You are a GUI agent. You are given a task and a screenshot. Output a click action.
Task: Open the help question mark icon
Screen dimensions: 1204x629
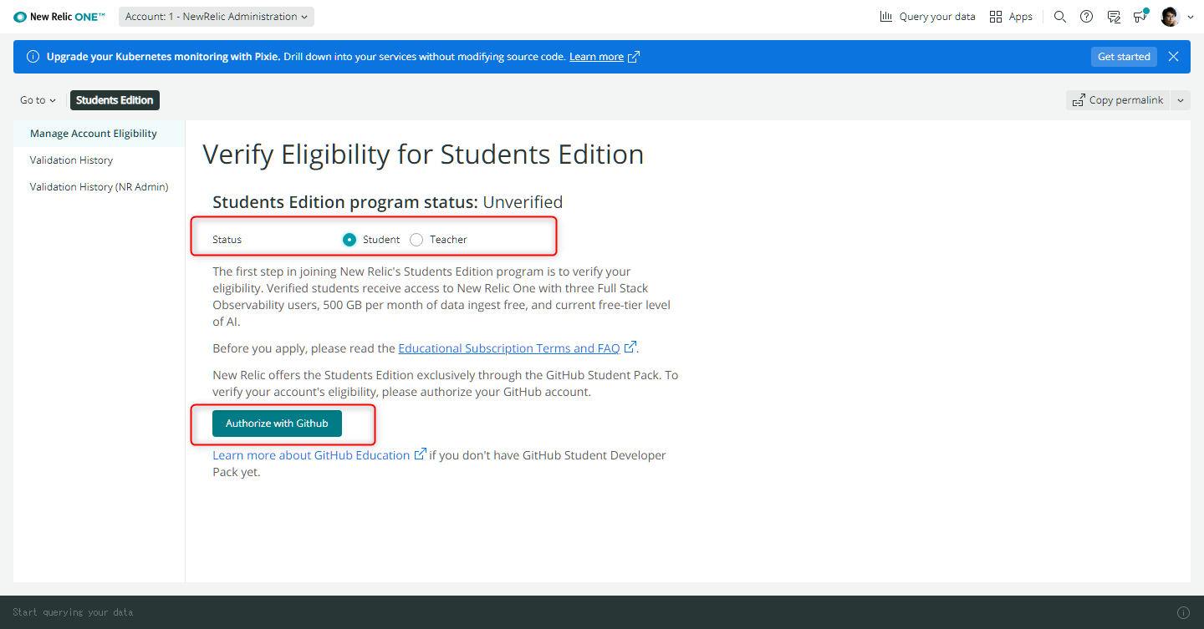[x=1087, y=17]
